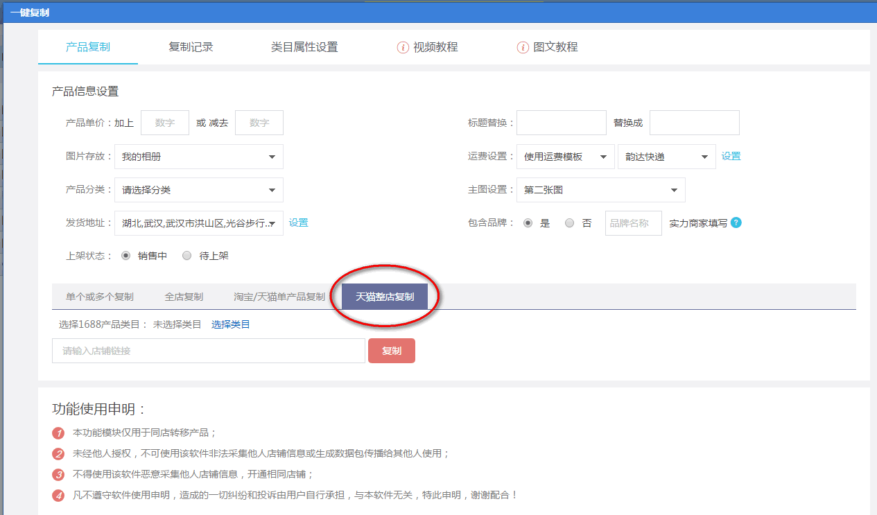Viewport: 877px width, 515px height.
Task: Go to the 类目属性设置 tab
Action: [x=304, y=47]
